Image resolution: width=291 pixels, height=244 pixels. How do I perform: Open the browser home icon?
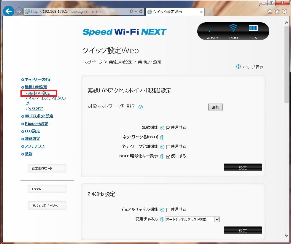[x=270, y=12]
